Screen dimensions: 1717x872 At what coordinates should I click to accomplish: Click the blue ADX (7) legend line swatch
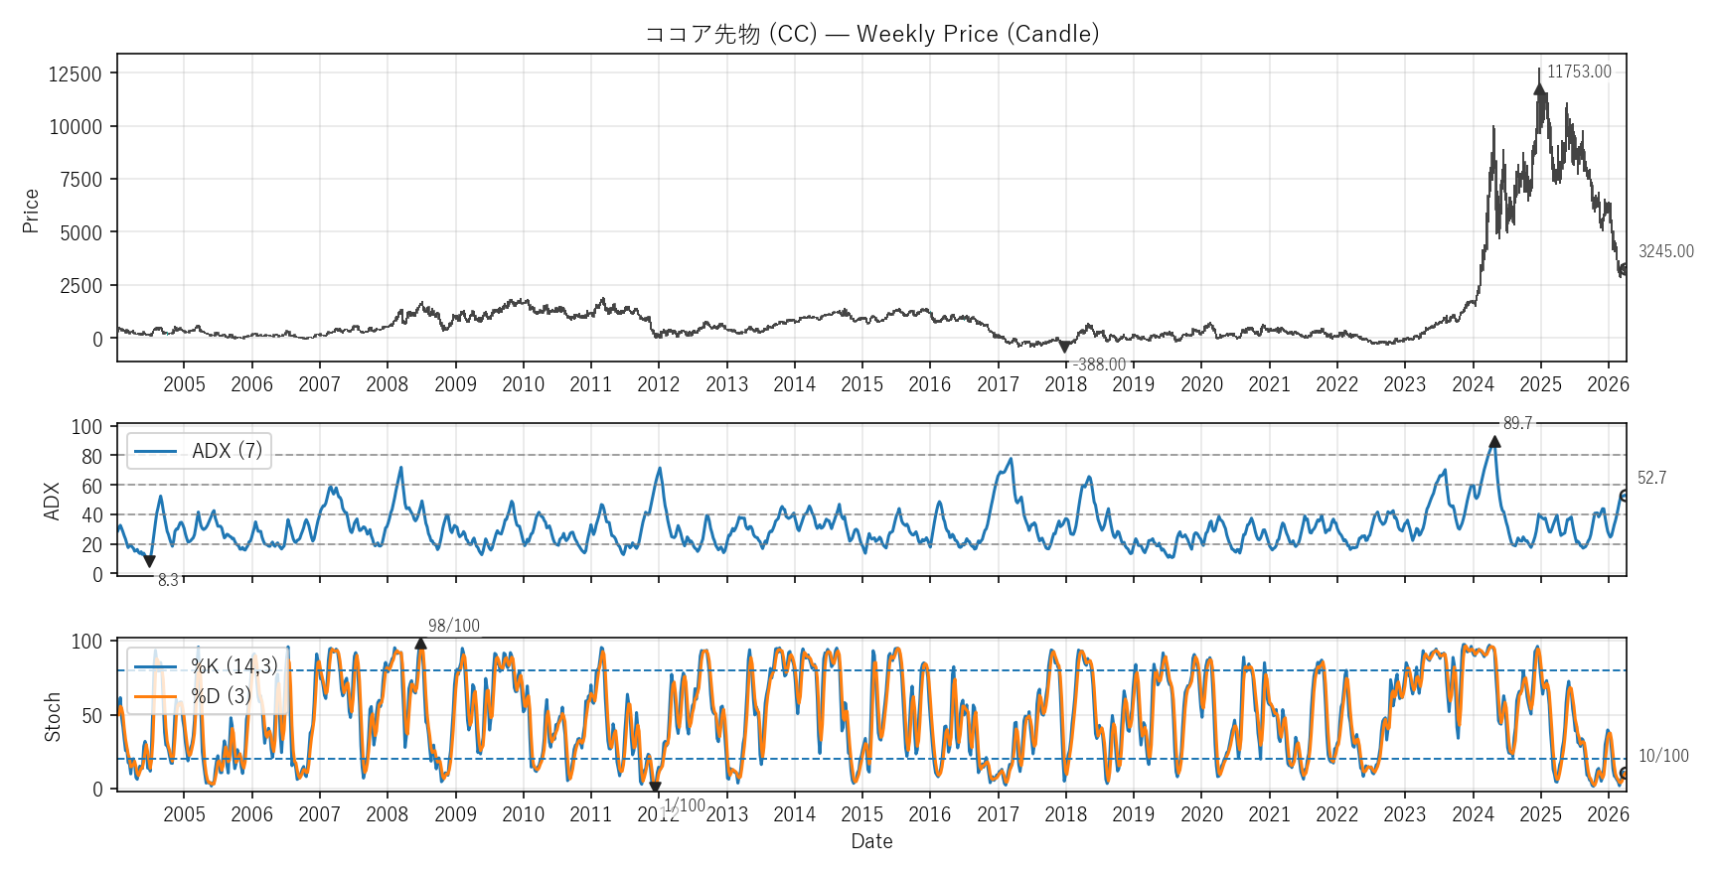click(155, 451)
